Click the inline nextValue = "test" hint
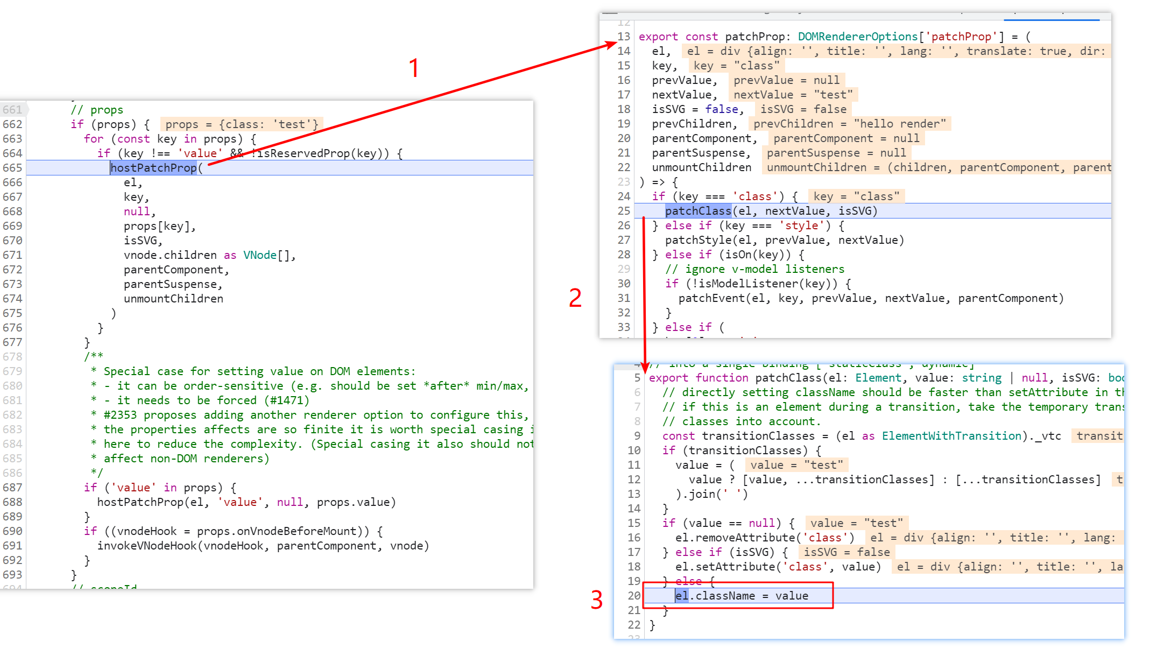The width and height of the screenshot is (1164, 662). 793,95
